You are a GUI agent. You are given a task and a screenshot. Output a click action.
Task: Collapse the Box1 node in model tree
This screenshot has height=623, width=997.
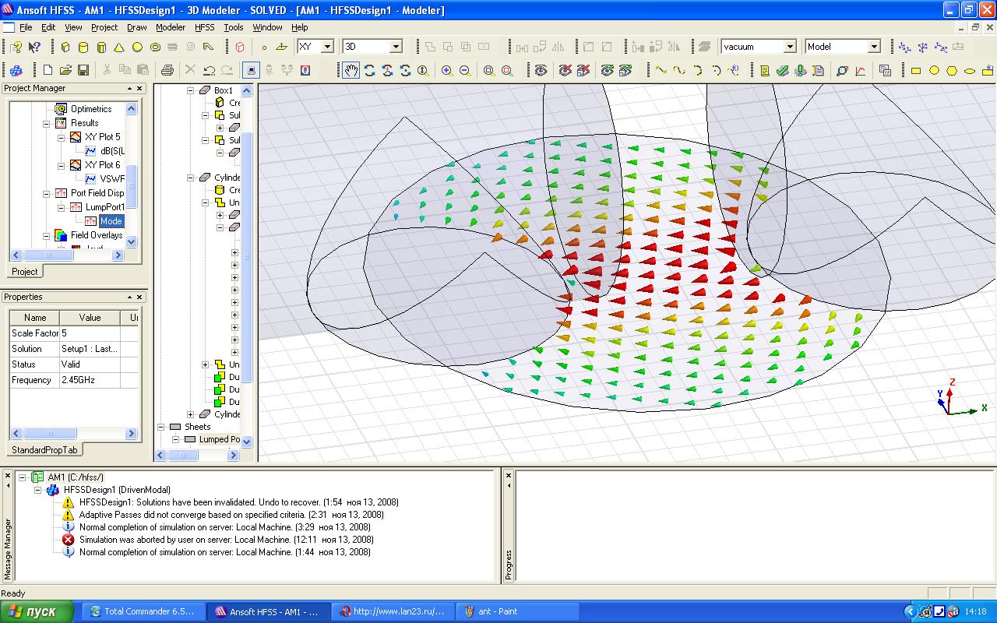click(x=191, y=90)
